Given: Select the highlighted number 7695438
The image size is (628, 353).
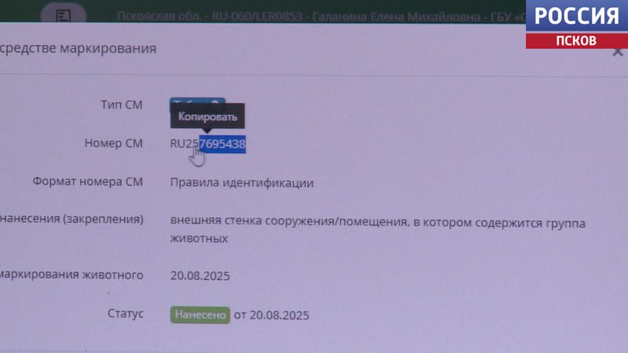Looking at the screenshot, I should 222,144.
